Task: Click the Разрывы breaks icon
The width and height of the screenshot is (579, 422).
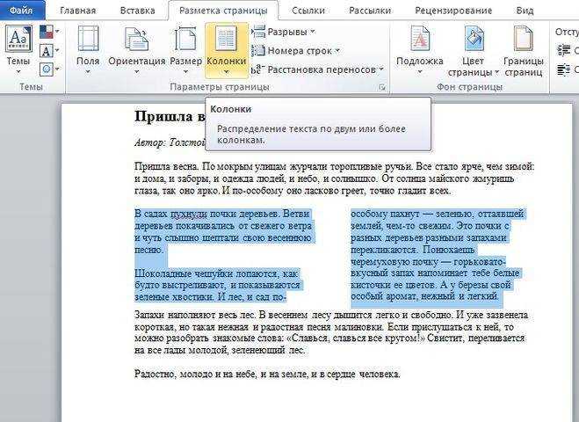Action: (258, 32)
